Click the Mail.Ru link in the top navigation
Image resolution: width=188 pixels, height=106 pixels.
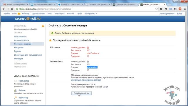(x=6, y=14)
